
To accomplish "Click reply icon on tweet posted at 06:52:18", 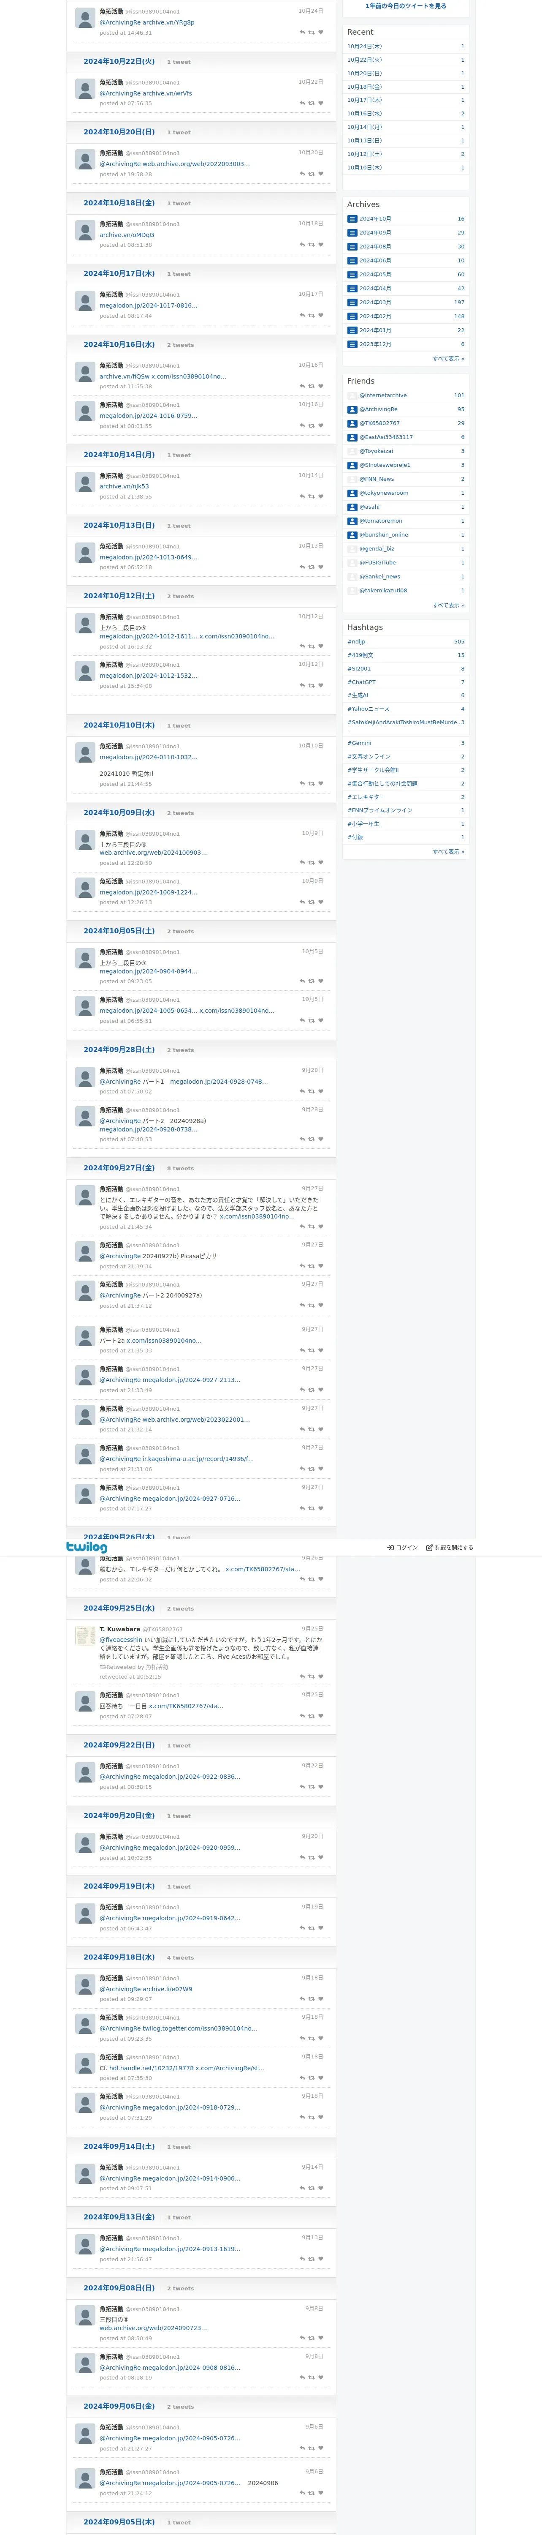I will tap(302, 568).
